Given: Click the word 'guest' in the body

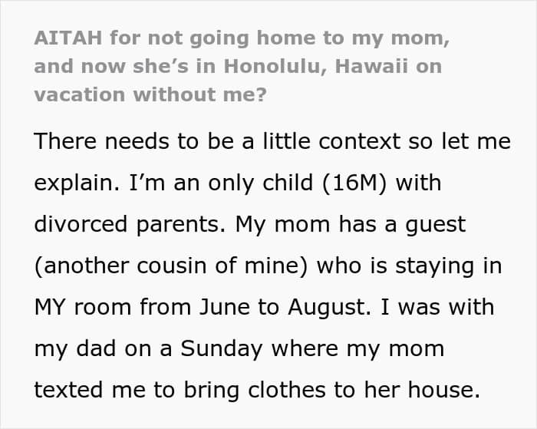Looking at the screenshot, I should click(x=435, y=226).
